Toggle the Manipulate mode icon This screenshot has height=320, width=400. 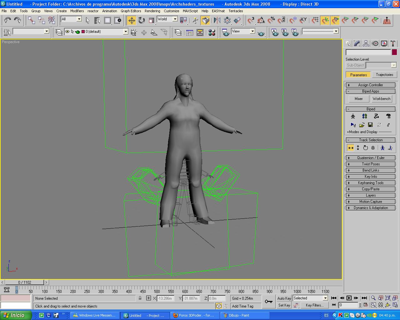pyautogui.click(x=195, y=20)
